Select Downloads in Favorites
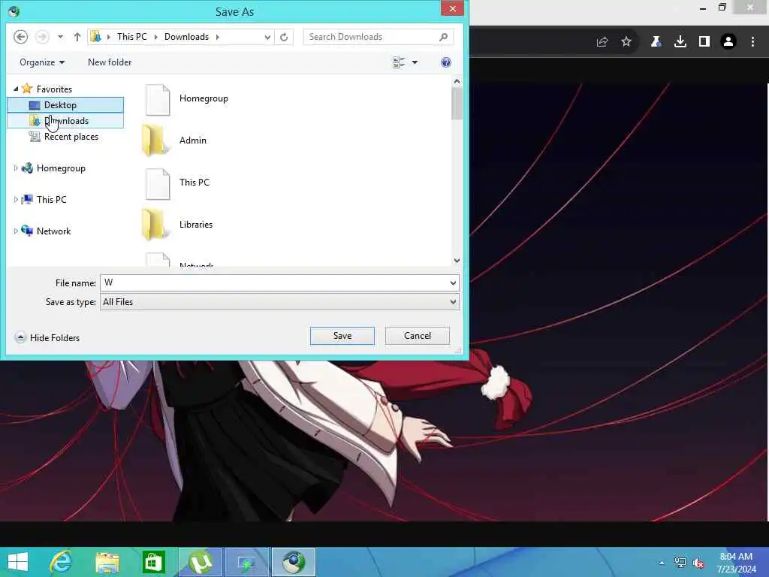Screen dimensions: 769x577 [65, 121]
